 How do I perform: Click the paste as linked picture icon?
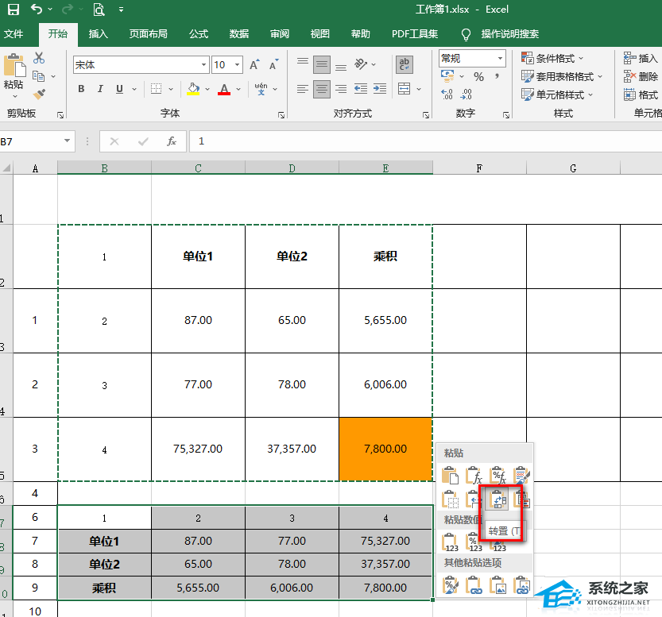pos(523,587)
